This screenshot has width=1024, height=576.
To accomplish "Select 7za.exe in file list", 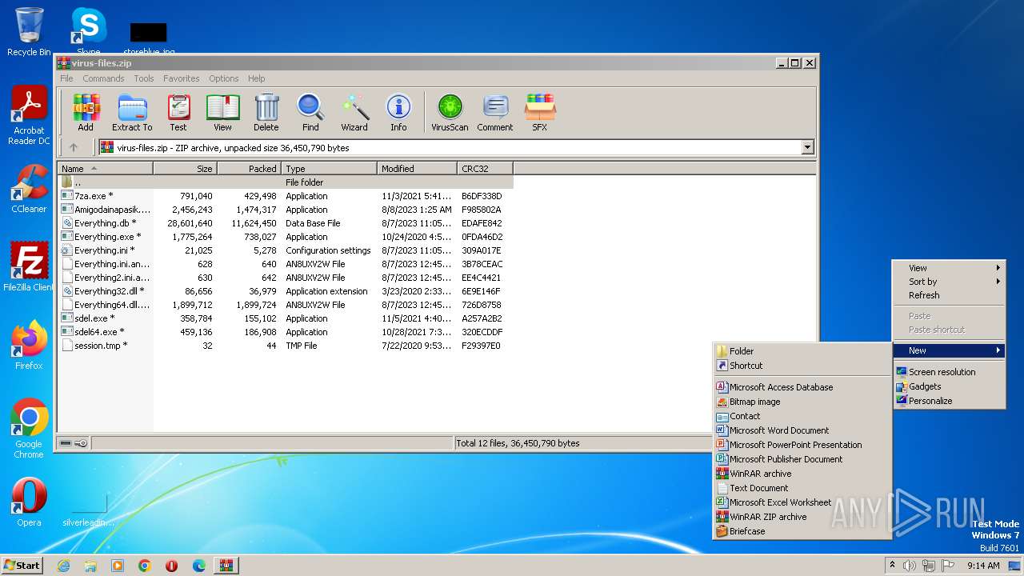I will pyautogui.click(x=285, y=196).
